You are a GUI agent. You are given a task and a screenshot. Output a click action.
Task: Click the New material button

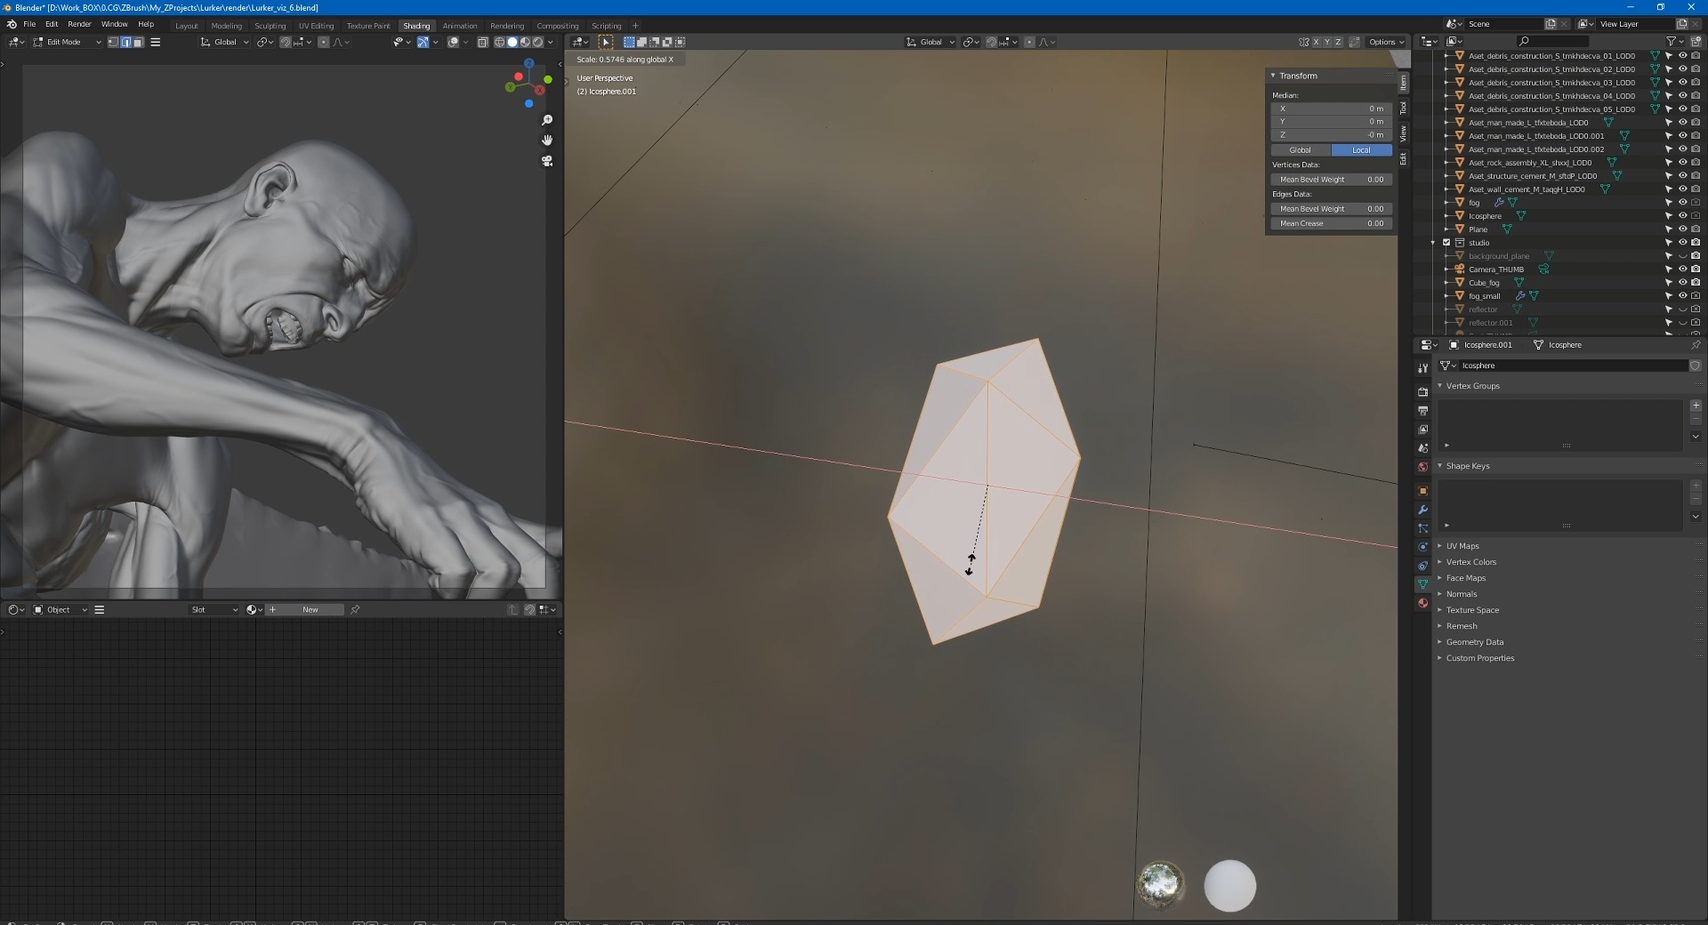310,610
